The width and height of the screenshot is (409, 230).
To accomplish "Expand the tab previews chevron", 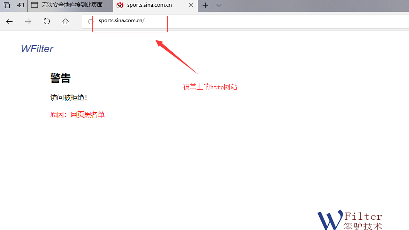I will pyautogui.click(x=219, y=6).
